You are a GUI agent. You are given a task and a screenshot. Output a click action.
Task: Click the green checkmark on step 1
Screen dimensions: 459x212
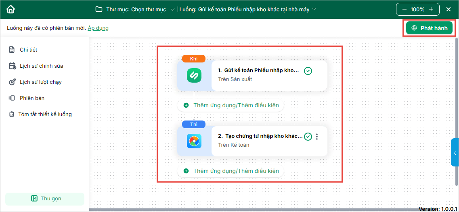tap(308, 71)
